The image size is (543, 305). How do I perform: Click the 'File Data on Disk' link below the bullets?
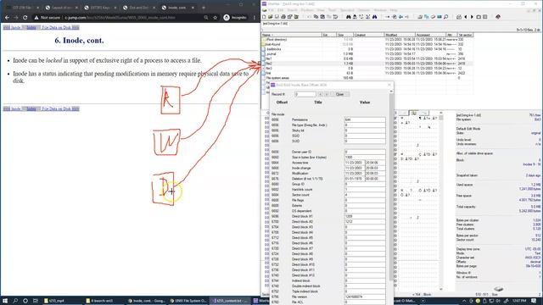[x=60, y=108]
